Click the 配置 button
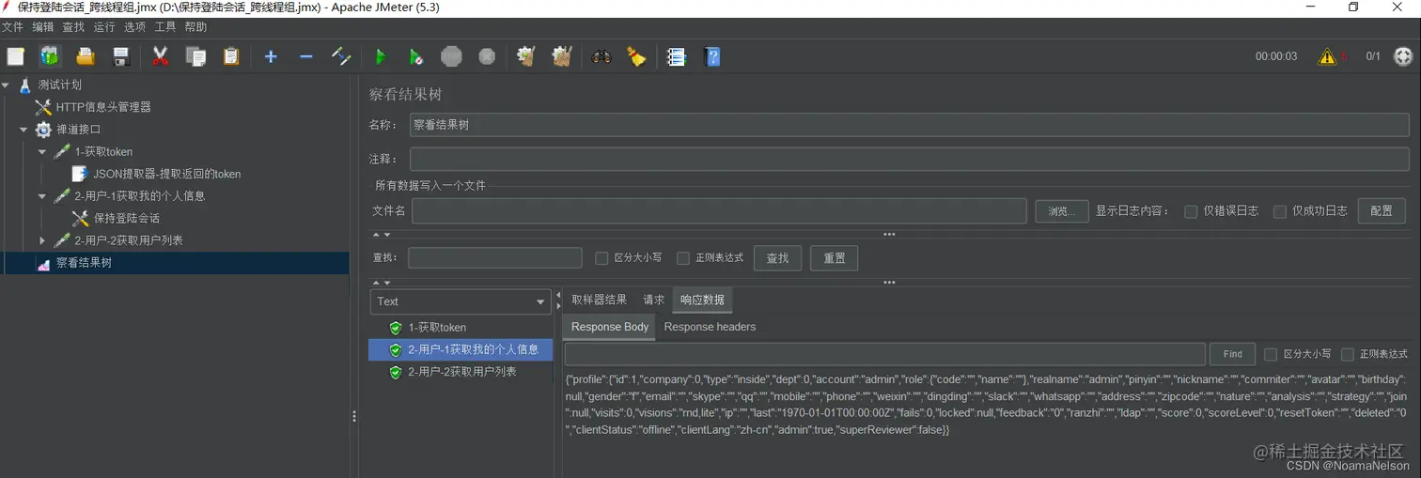Screen dimensions: 1421x478 [x=1382, y=211]
